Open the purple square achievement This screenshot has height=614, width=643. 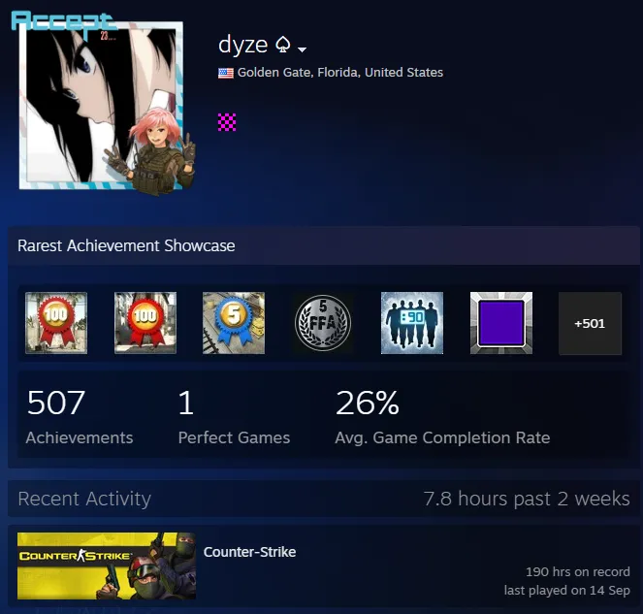pyautogui.click(x=501, y=323)
